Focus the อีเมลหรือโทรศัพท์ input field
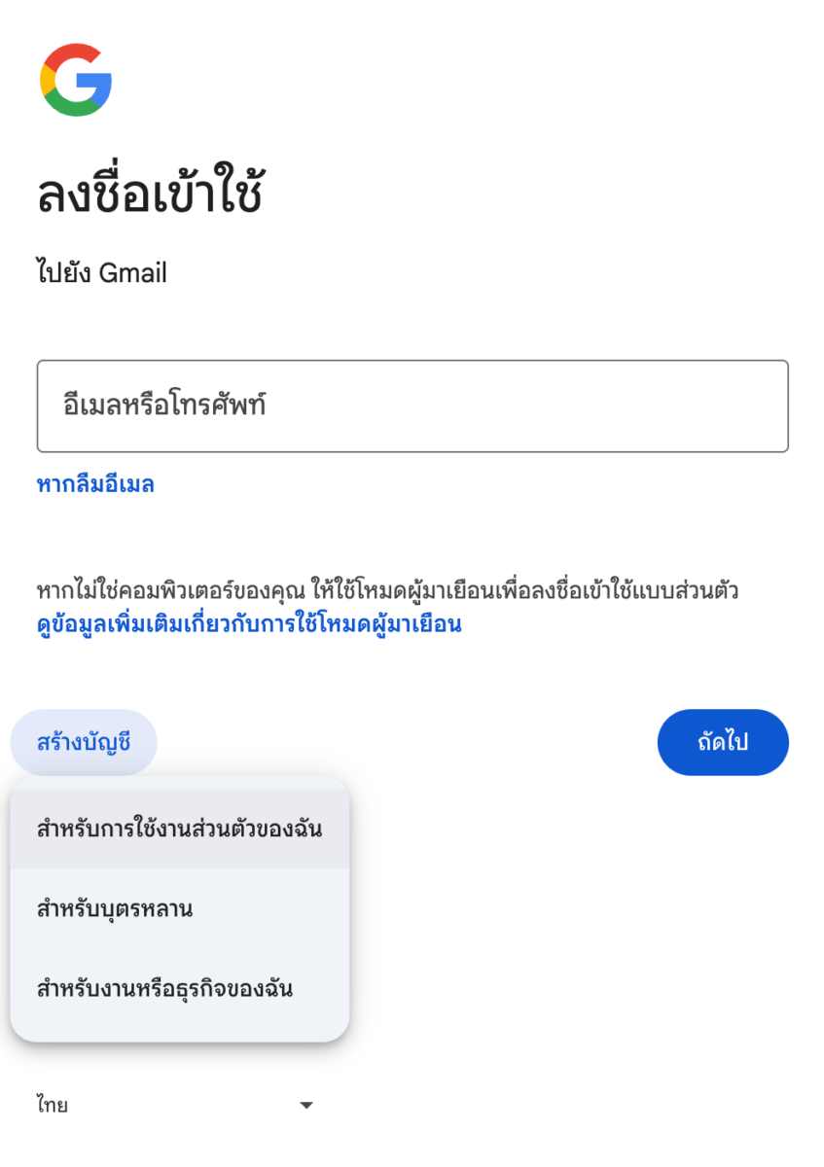 (x=412, y=407)
